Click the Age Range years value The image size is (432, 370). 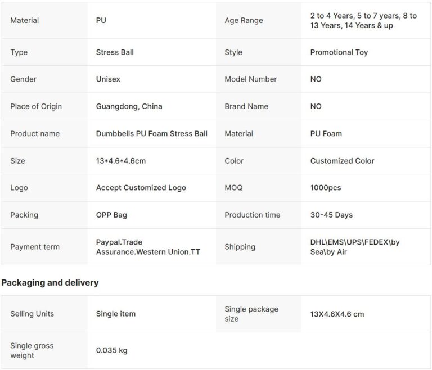click(x=363, y=20)
